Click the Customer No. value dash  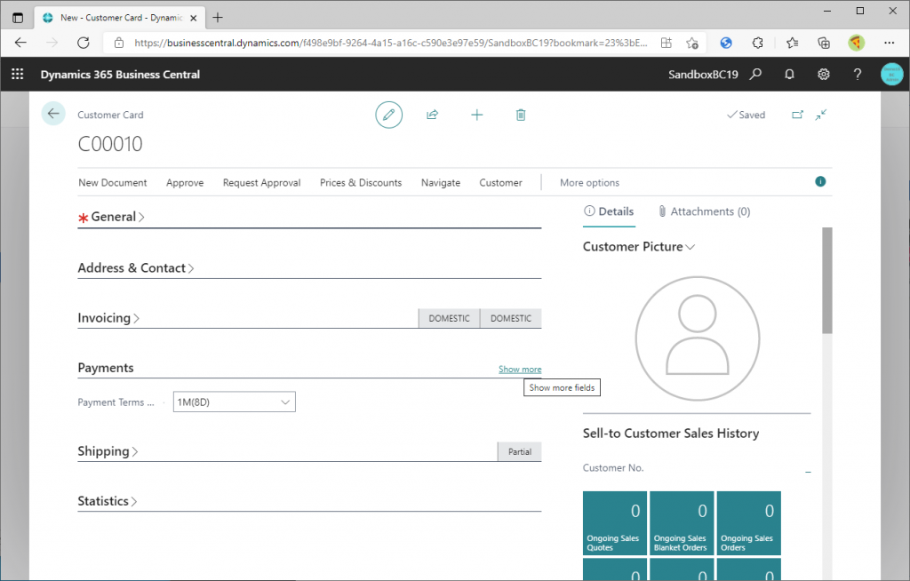coord(808,472)
